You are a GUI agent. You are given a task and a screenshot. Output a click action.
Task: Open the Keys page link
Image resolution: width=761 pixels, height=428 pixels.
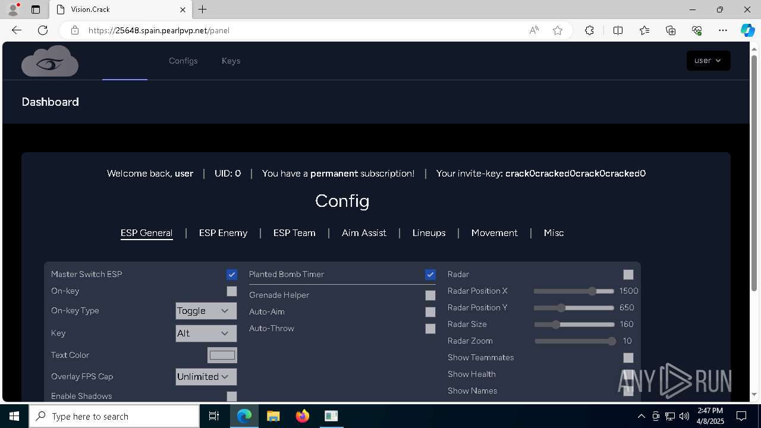point(231,61)
